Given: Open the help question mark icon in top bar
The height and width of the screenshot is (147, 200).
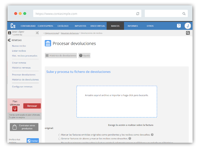Looking at the screenshot, I should coord(179,26).
